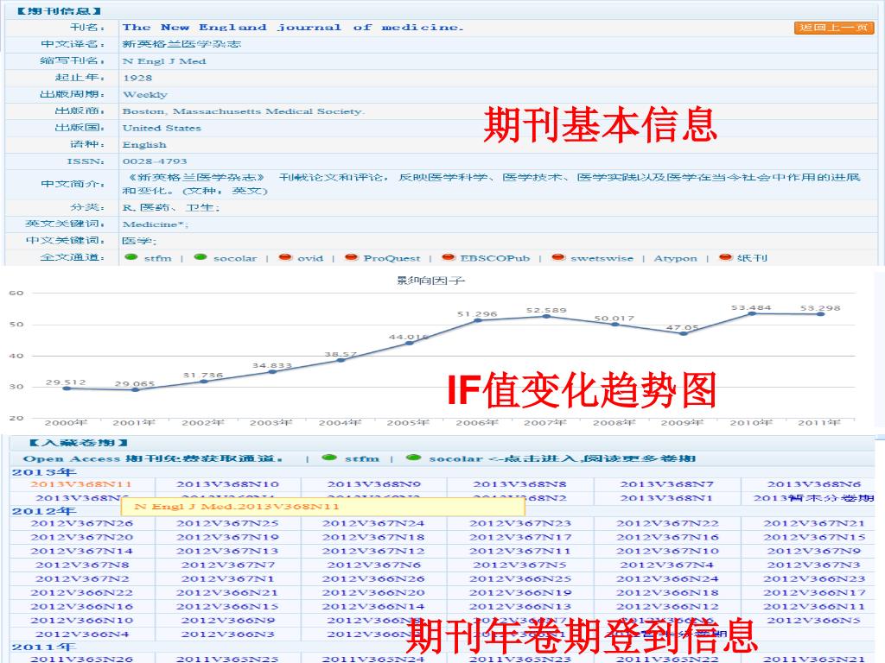Select the 2009年 data point 47.05 on chart
Screen dimensions: 885x663
pos(684,333)
